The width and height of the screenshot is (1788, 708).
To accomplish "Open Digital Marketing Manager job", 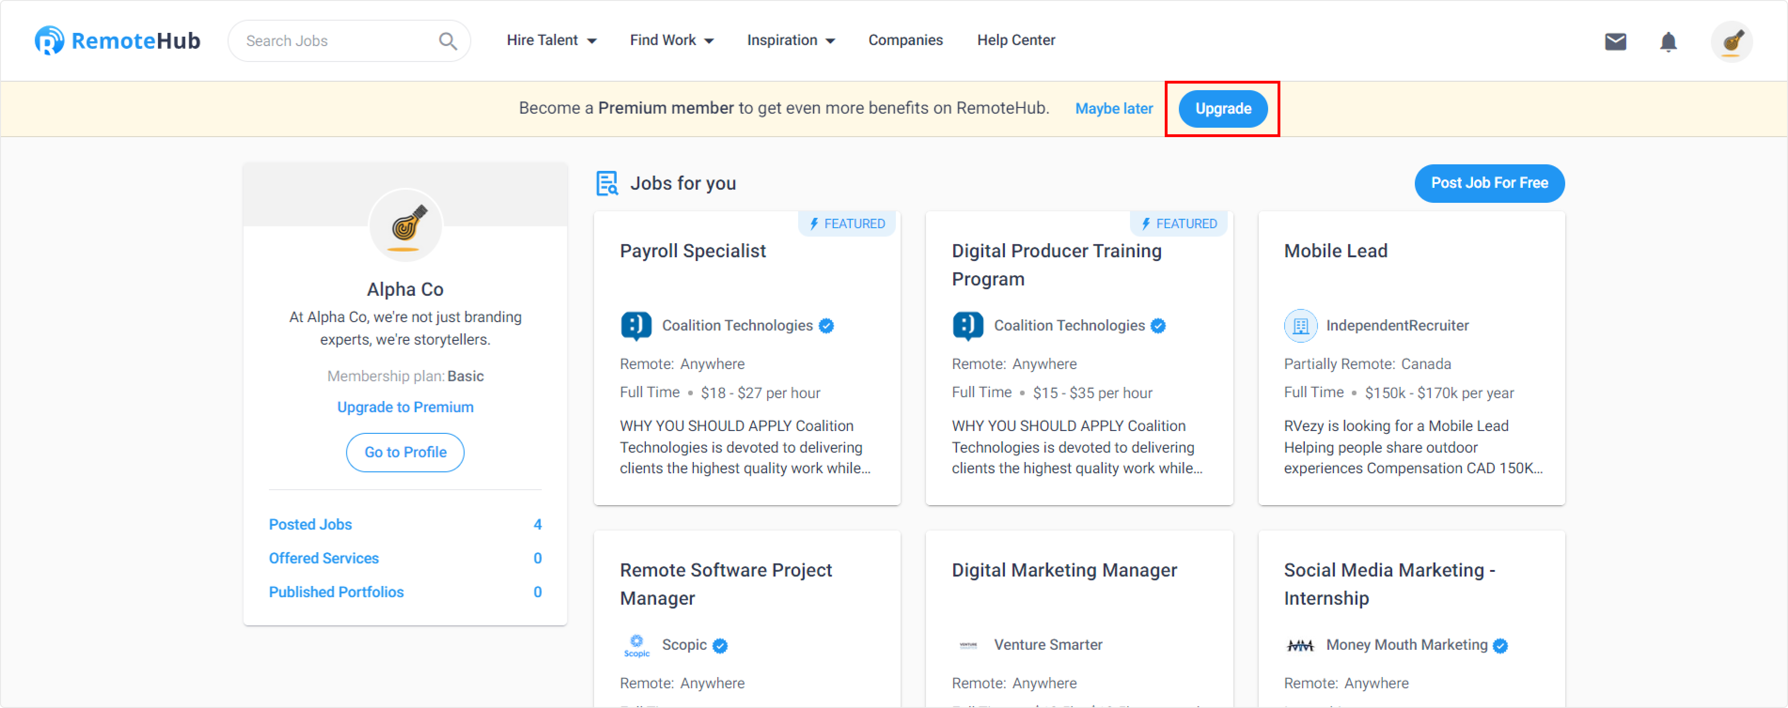I will [x=1064, y=570].
